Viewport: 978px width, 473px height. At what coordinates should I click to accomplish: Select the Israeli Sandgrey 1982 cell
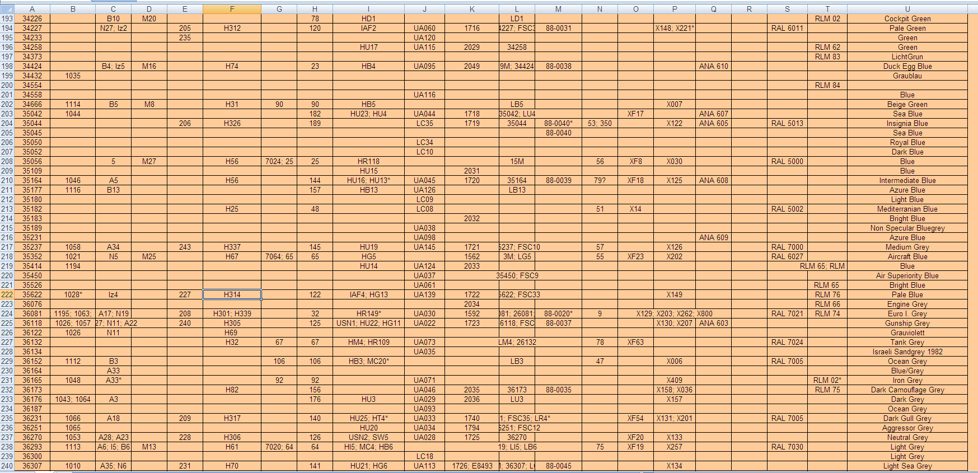[x=907, y=352]
